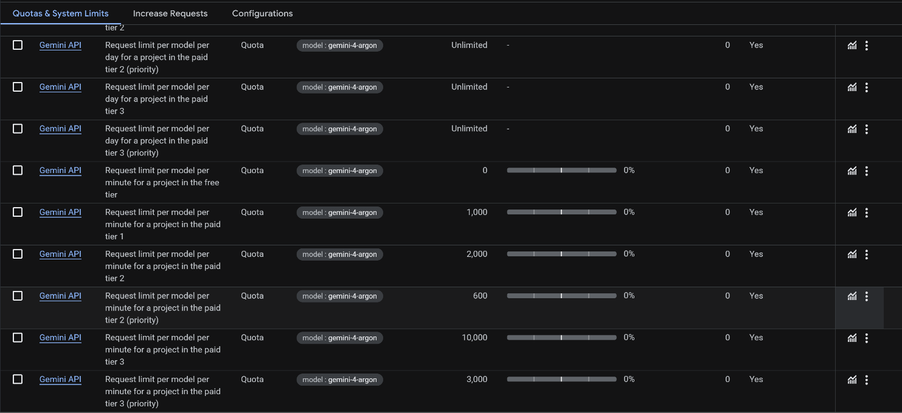Screen dimensions: 902x413
Task: Open usage chart for per-day paid tier 2 (priority)
Action: coord(852,46)
